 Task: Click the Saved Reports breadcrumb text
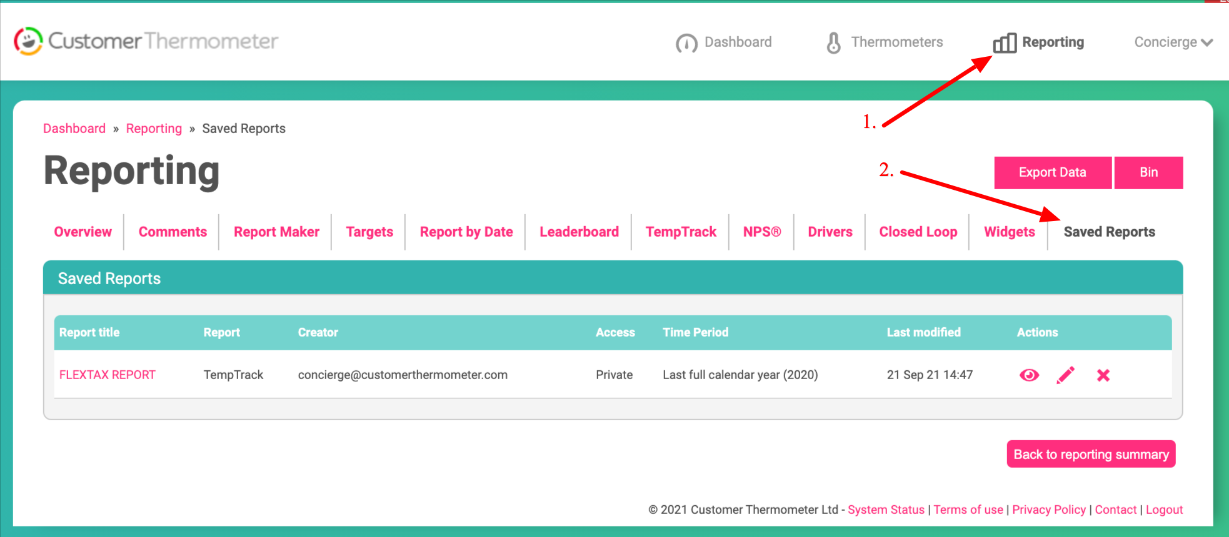click(x=244, y=129)
